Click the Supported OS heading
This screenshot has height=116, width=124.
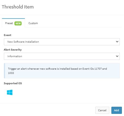tap(13, 83)
